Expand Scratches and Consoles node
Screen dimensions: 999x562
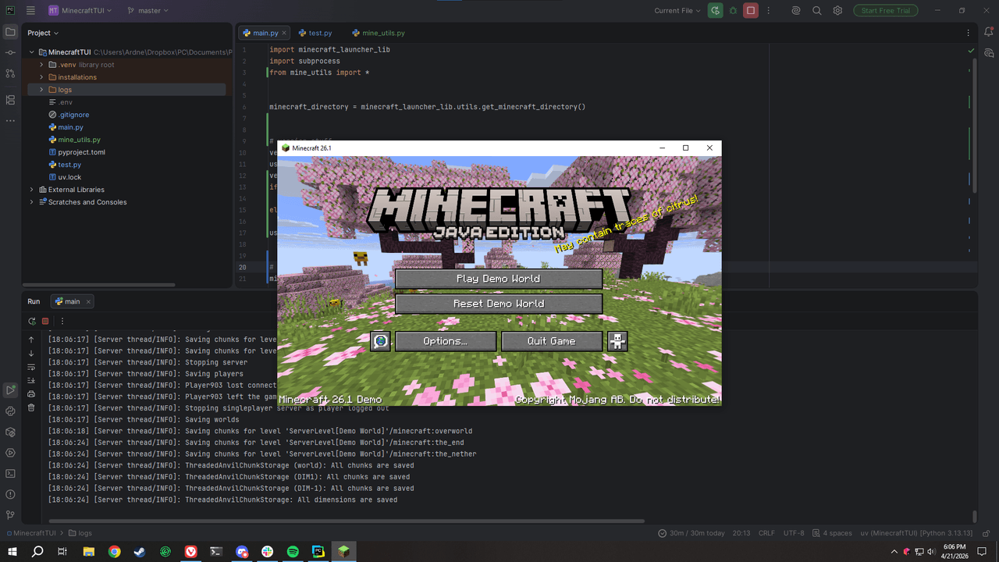(x=32, y=202)
